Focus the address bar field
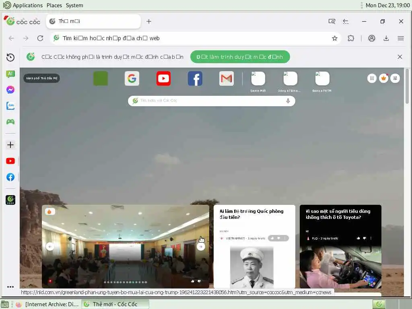The image size is (412, 309). (x=196, y=38)
